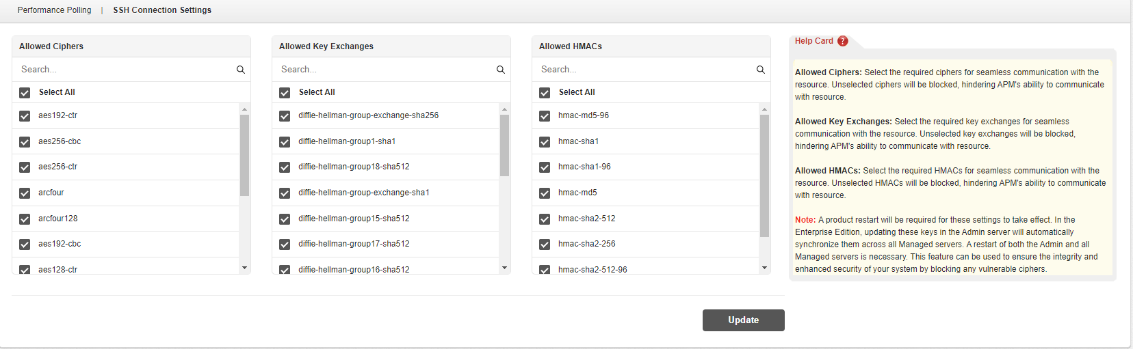Disable the hmac-md5 checkbox
The image size is (1133, 349).
click(x=545, y=193)
